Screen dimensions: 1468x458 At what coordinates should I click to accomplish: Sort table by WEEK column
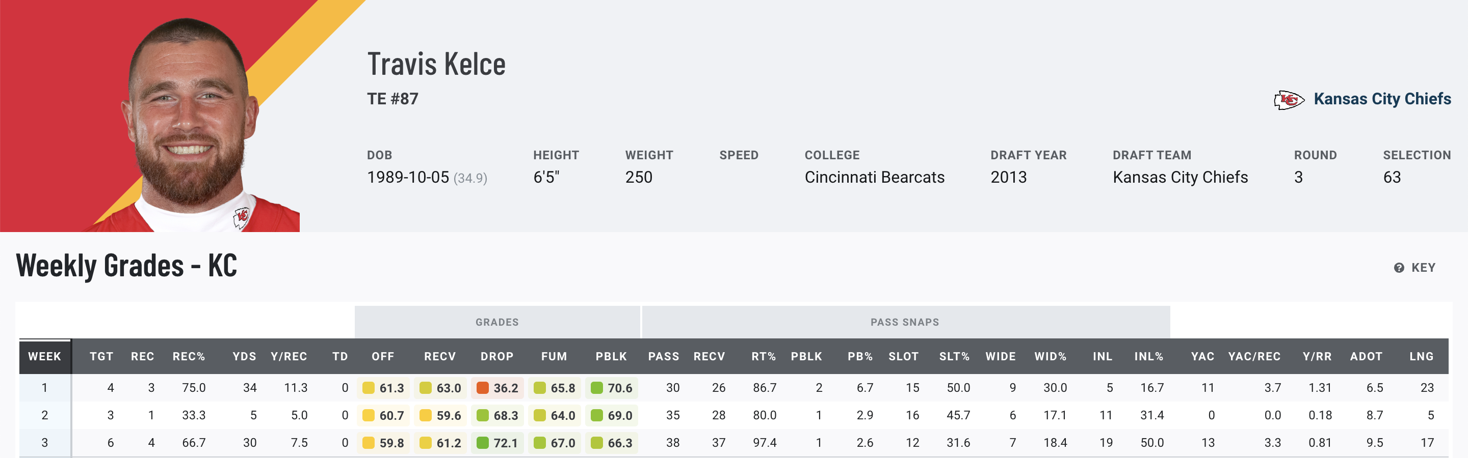(44, 356)
